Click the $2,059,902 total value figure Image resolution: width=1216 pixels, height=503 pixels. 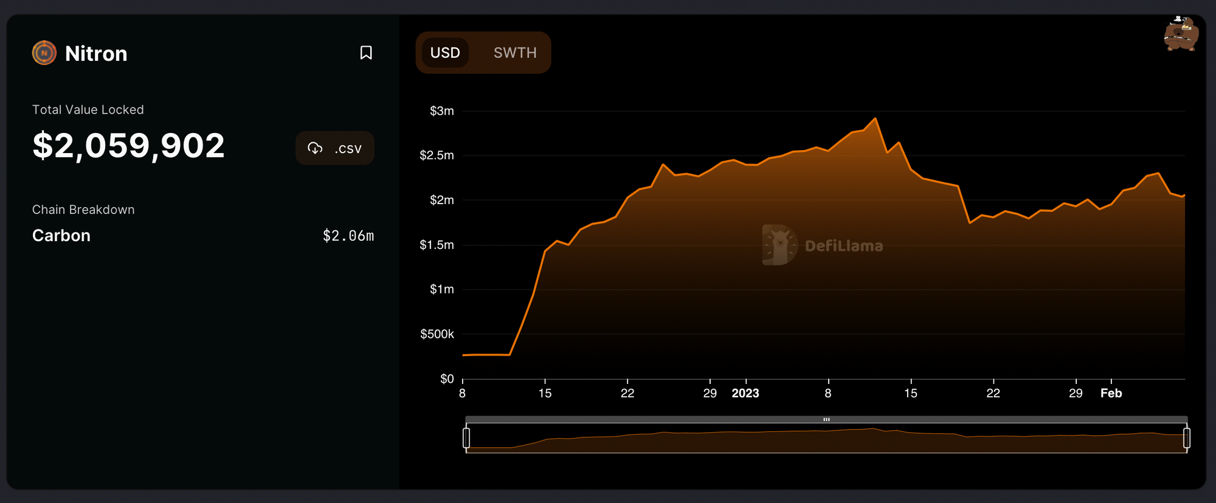click(x=128, y=146)
